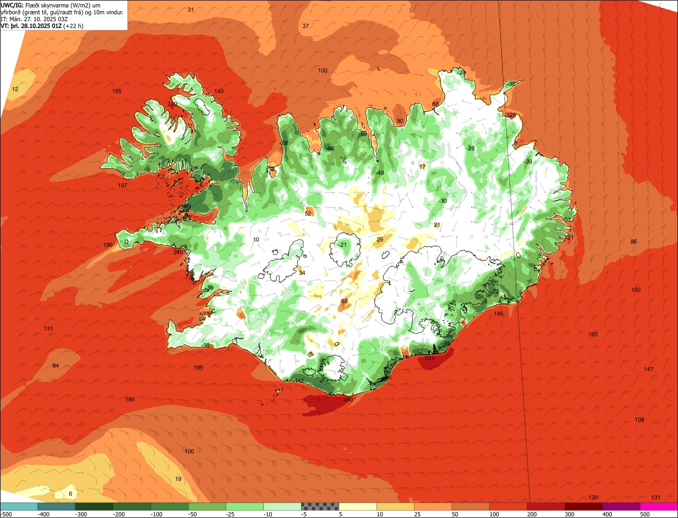Screen dimensions: 678x518
Task: Click the map value '86'
Action: click(634, 242)
